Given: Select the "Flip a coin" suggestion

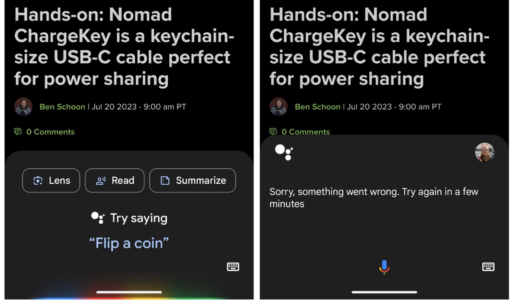Looking at the screenshot, I should coord(129,243).
